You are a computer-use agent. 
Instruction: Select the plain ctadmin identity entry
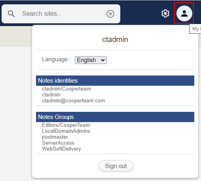click(x=51, y=95)
